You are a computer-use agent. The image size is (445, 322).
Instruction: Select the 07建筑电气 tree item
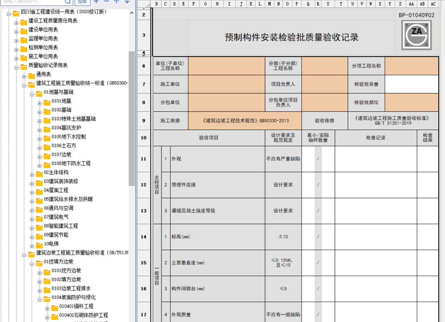point(56,217)
